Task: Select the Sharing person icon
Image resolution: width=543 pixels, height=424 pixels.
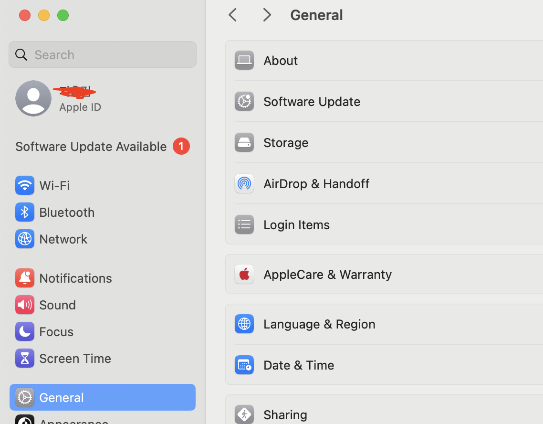Action: tap(244, 414)
